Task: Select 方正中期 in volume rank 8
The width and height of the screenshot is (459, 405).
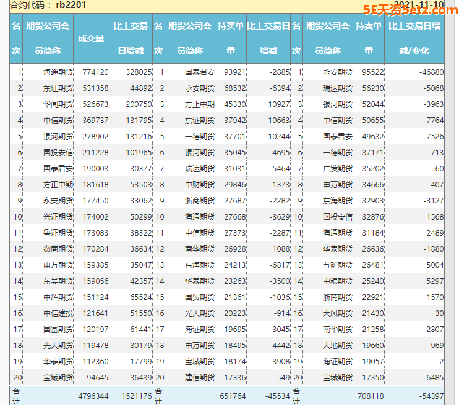Action: point(58,185)
